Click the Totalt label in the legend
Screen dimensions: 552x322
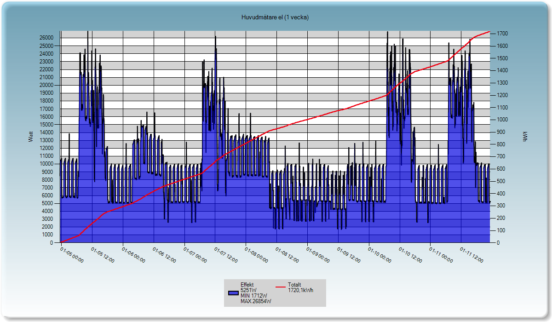pos(295,284)
